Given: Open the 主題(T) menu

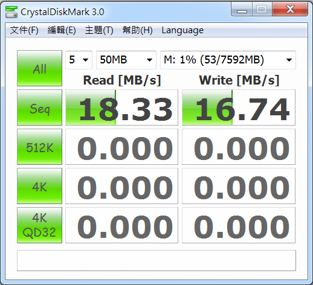Looking at the screenshot, I should point(99,30).
